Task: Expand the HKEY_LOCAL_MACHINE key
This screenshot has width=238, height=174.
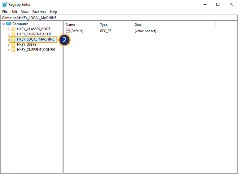Action: tap(8, 39)
